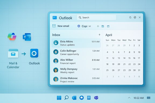The width and height of the screenshot is (155, 103).
Task: Open Alex Wilber Financial report email
Action: (x=76, y=61)
